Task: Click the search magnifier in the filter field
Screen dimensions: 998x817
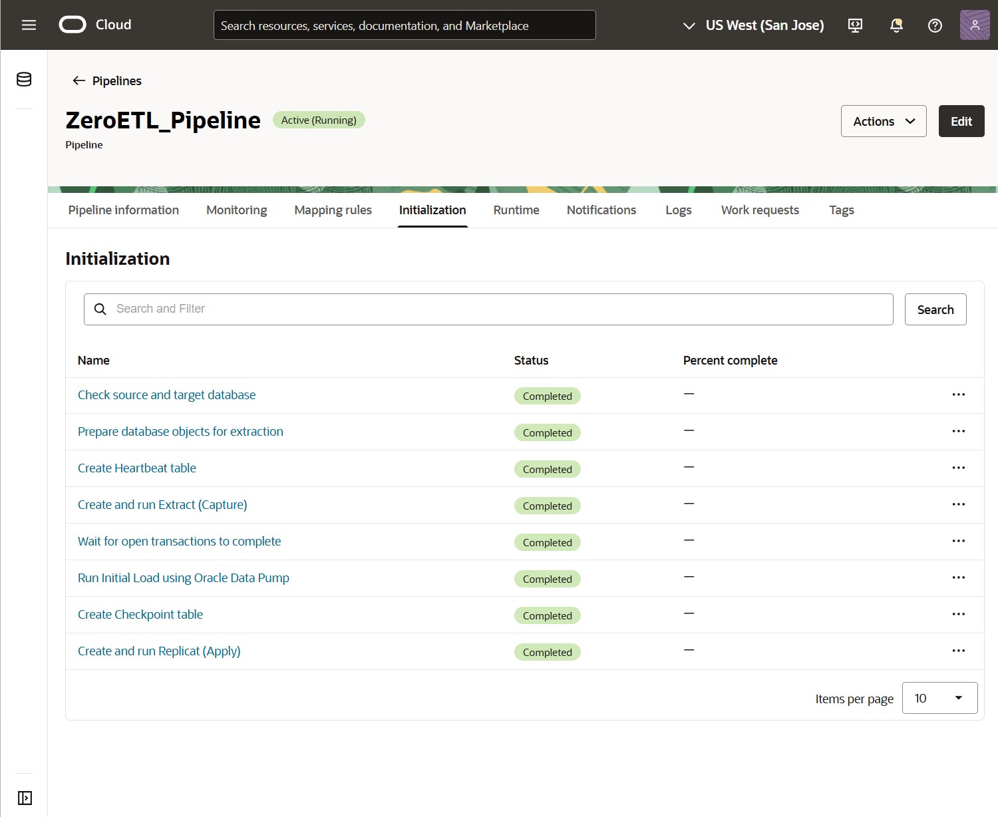Action: click(x=100, y=309)
